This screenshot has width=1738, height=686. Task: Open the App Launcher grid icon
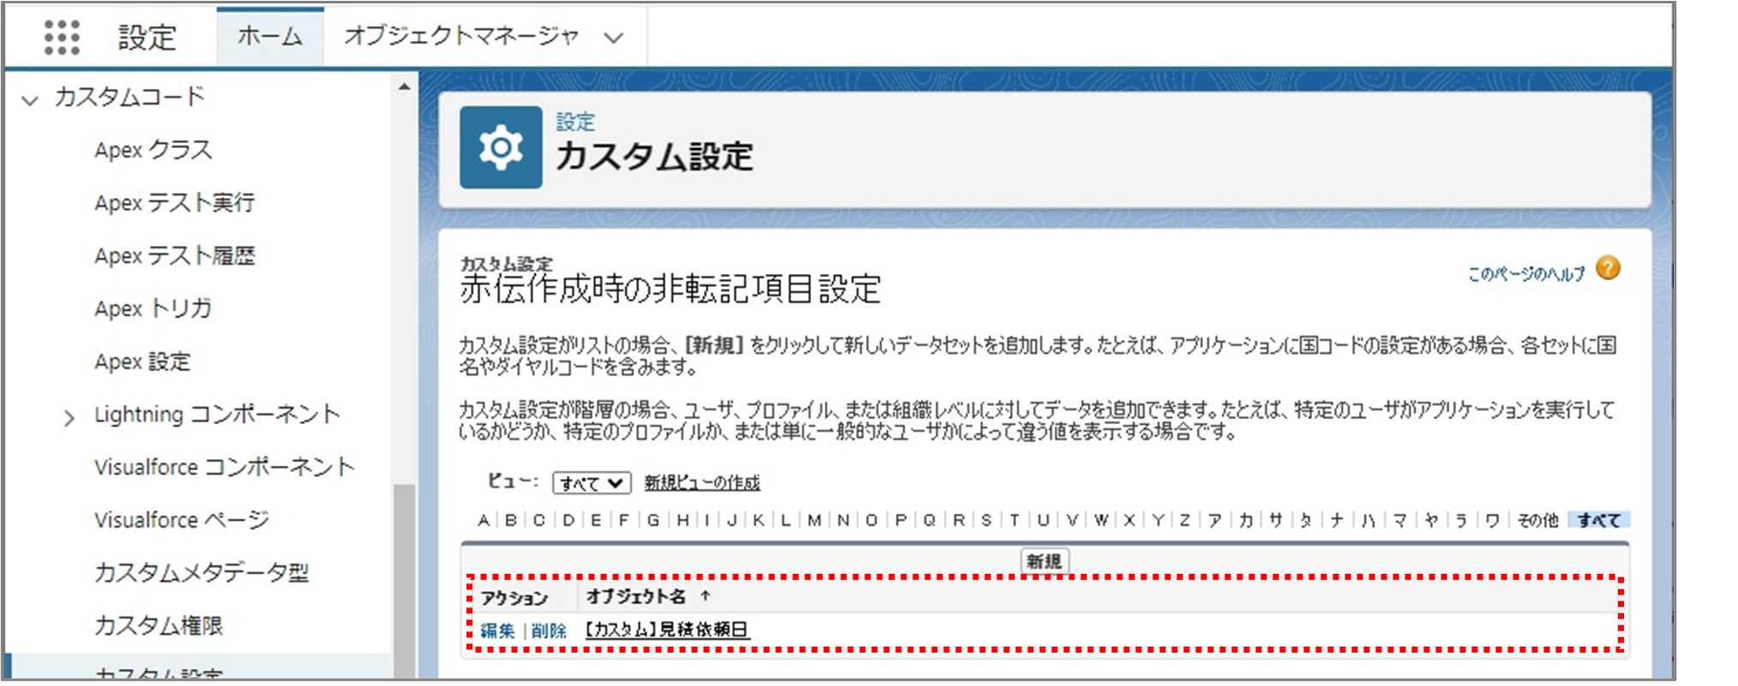(x=62, y=37)
